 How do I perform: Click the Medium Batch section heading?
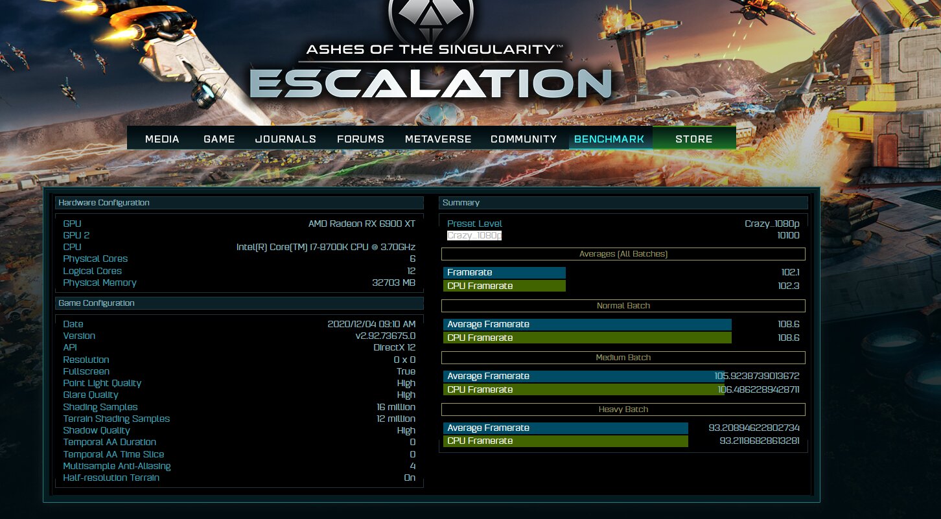[623, 358]
